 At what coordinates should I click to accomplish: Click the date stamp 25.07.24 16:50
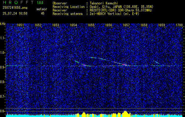pos(15,13)
